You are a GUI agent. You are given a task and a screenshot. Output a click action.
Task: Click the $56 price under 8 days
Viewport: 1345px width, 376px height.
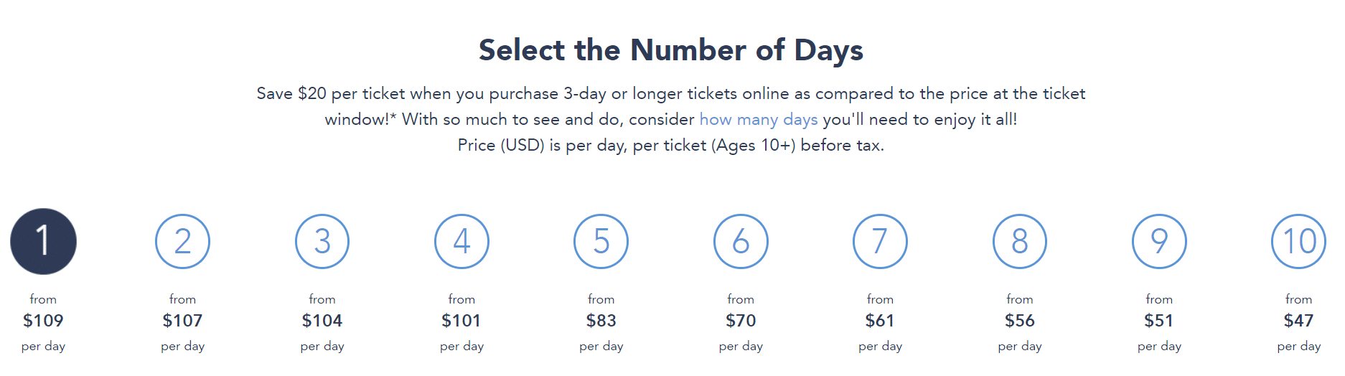point(1020,321)
